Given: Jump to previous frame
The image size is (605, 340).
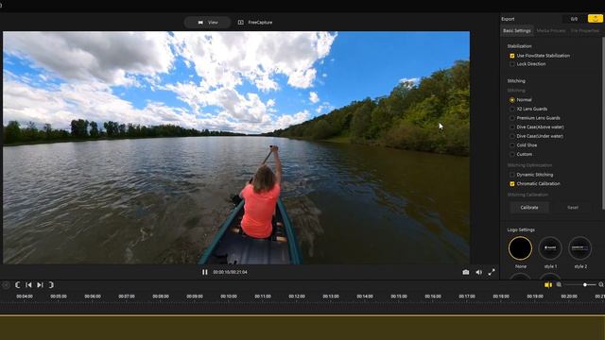Looking at the screenshot, I should click(28, 285).
